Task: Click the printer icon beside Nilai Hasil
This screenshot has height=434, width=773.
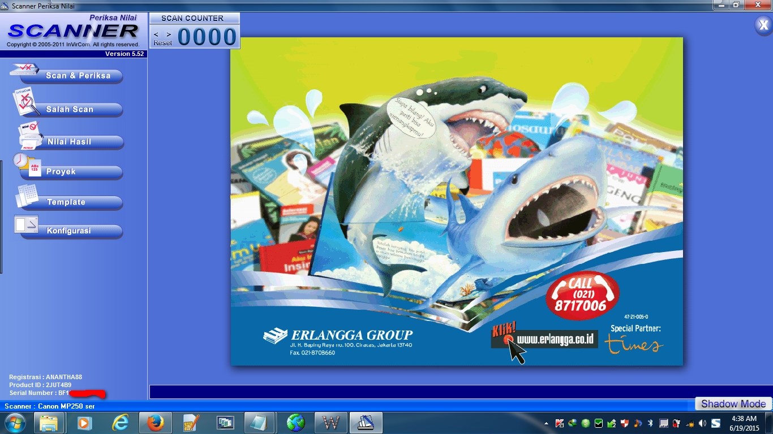Action: (x=31, y=135)
